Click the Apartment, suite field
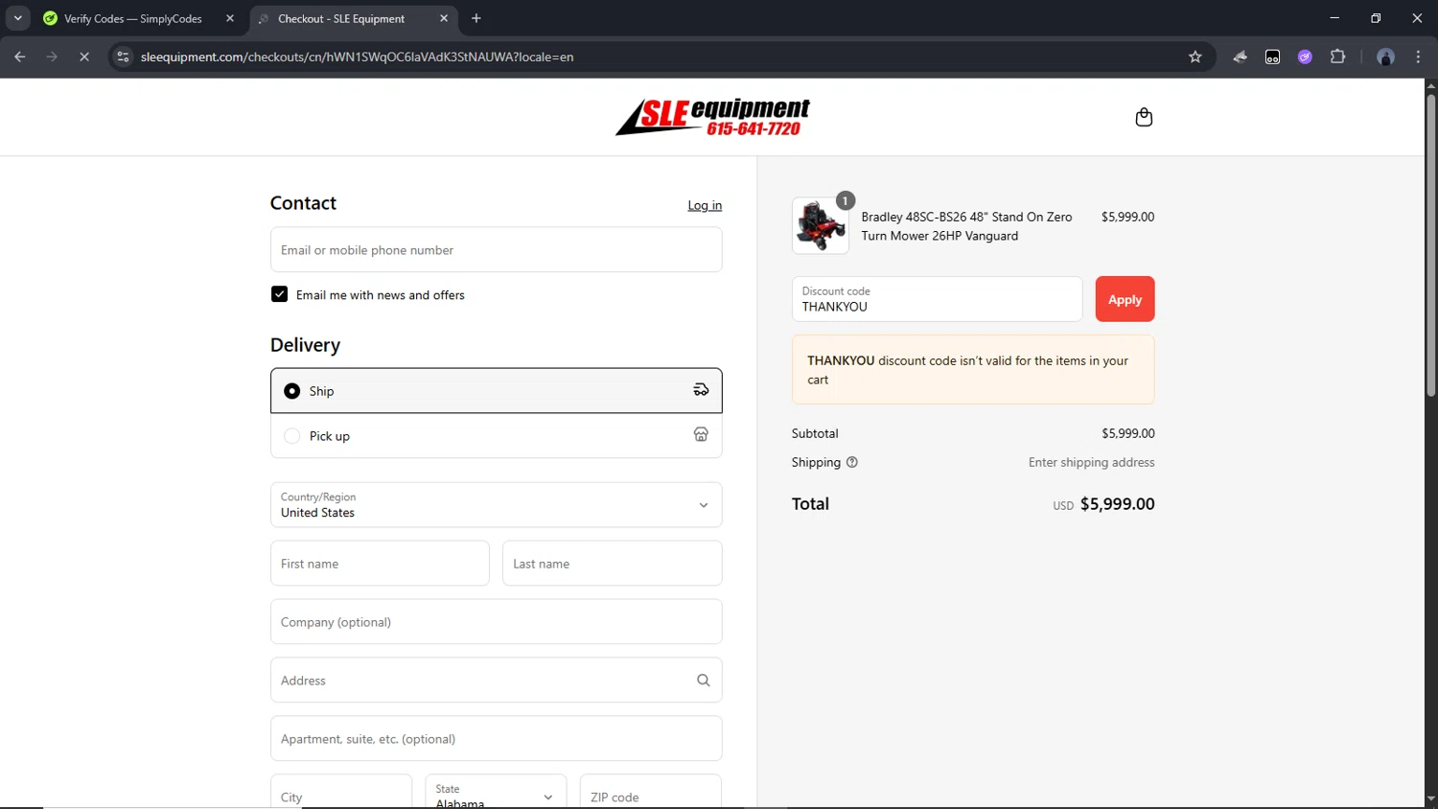 point(496,739)
